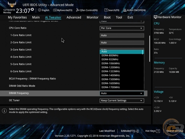Click 1-Core Ratio Limit Auto field

click(122, 35)
